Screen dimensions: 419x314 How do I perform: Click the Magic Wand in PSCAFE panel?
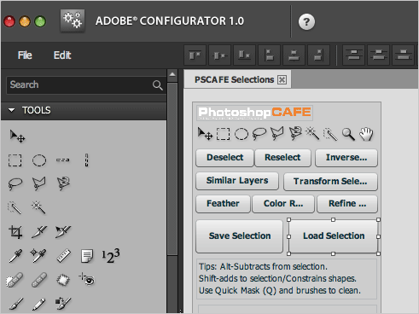[312, 133]
